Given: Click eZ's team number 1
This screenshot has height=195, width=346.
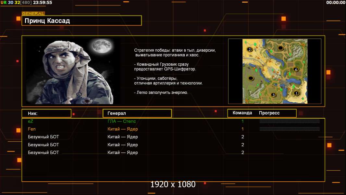Looking at the screenshot, I should [x=242, y=121].
